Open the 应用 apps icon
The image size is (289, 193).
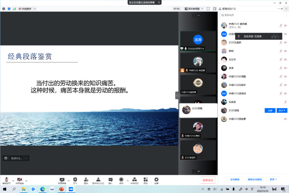[x=145, y=180]
